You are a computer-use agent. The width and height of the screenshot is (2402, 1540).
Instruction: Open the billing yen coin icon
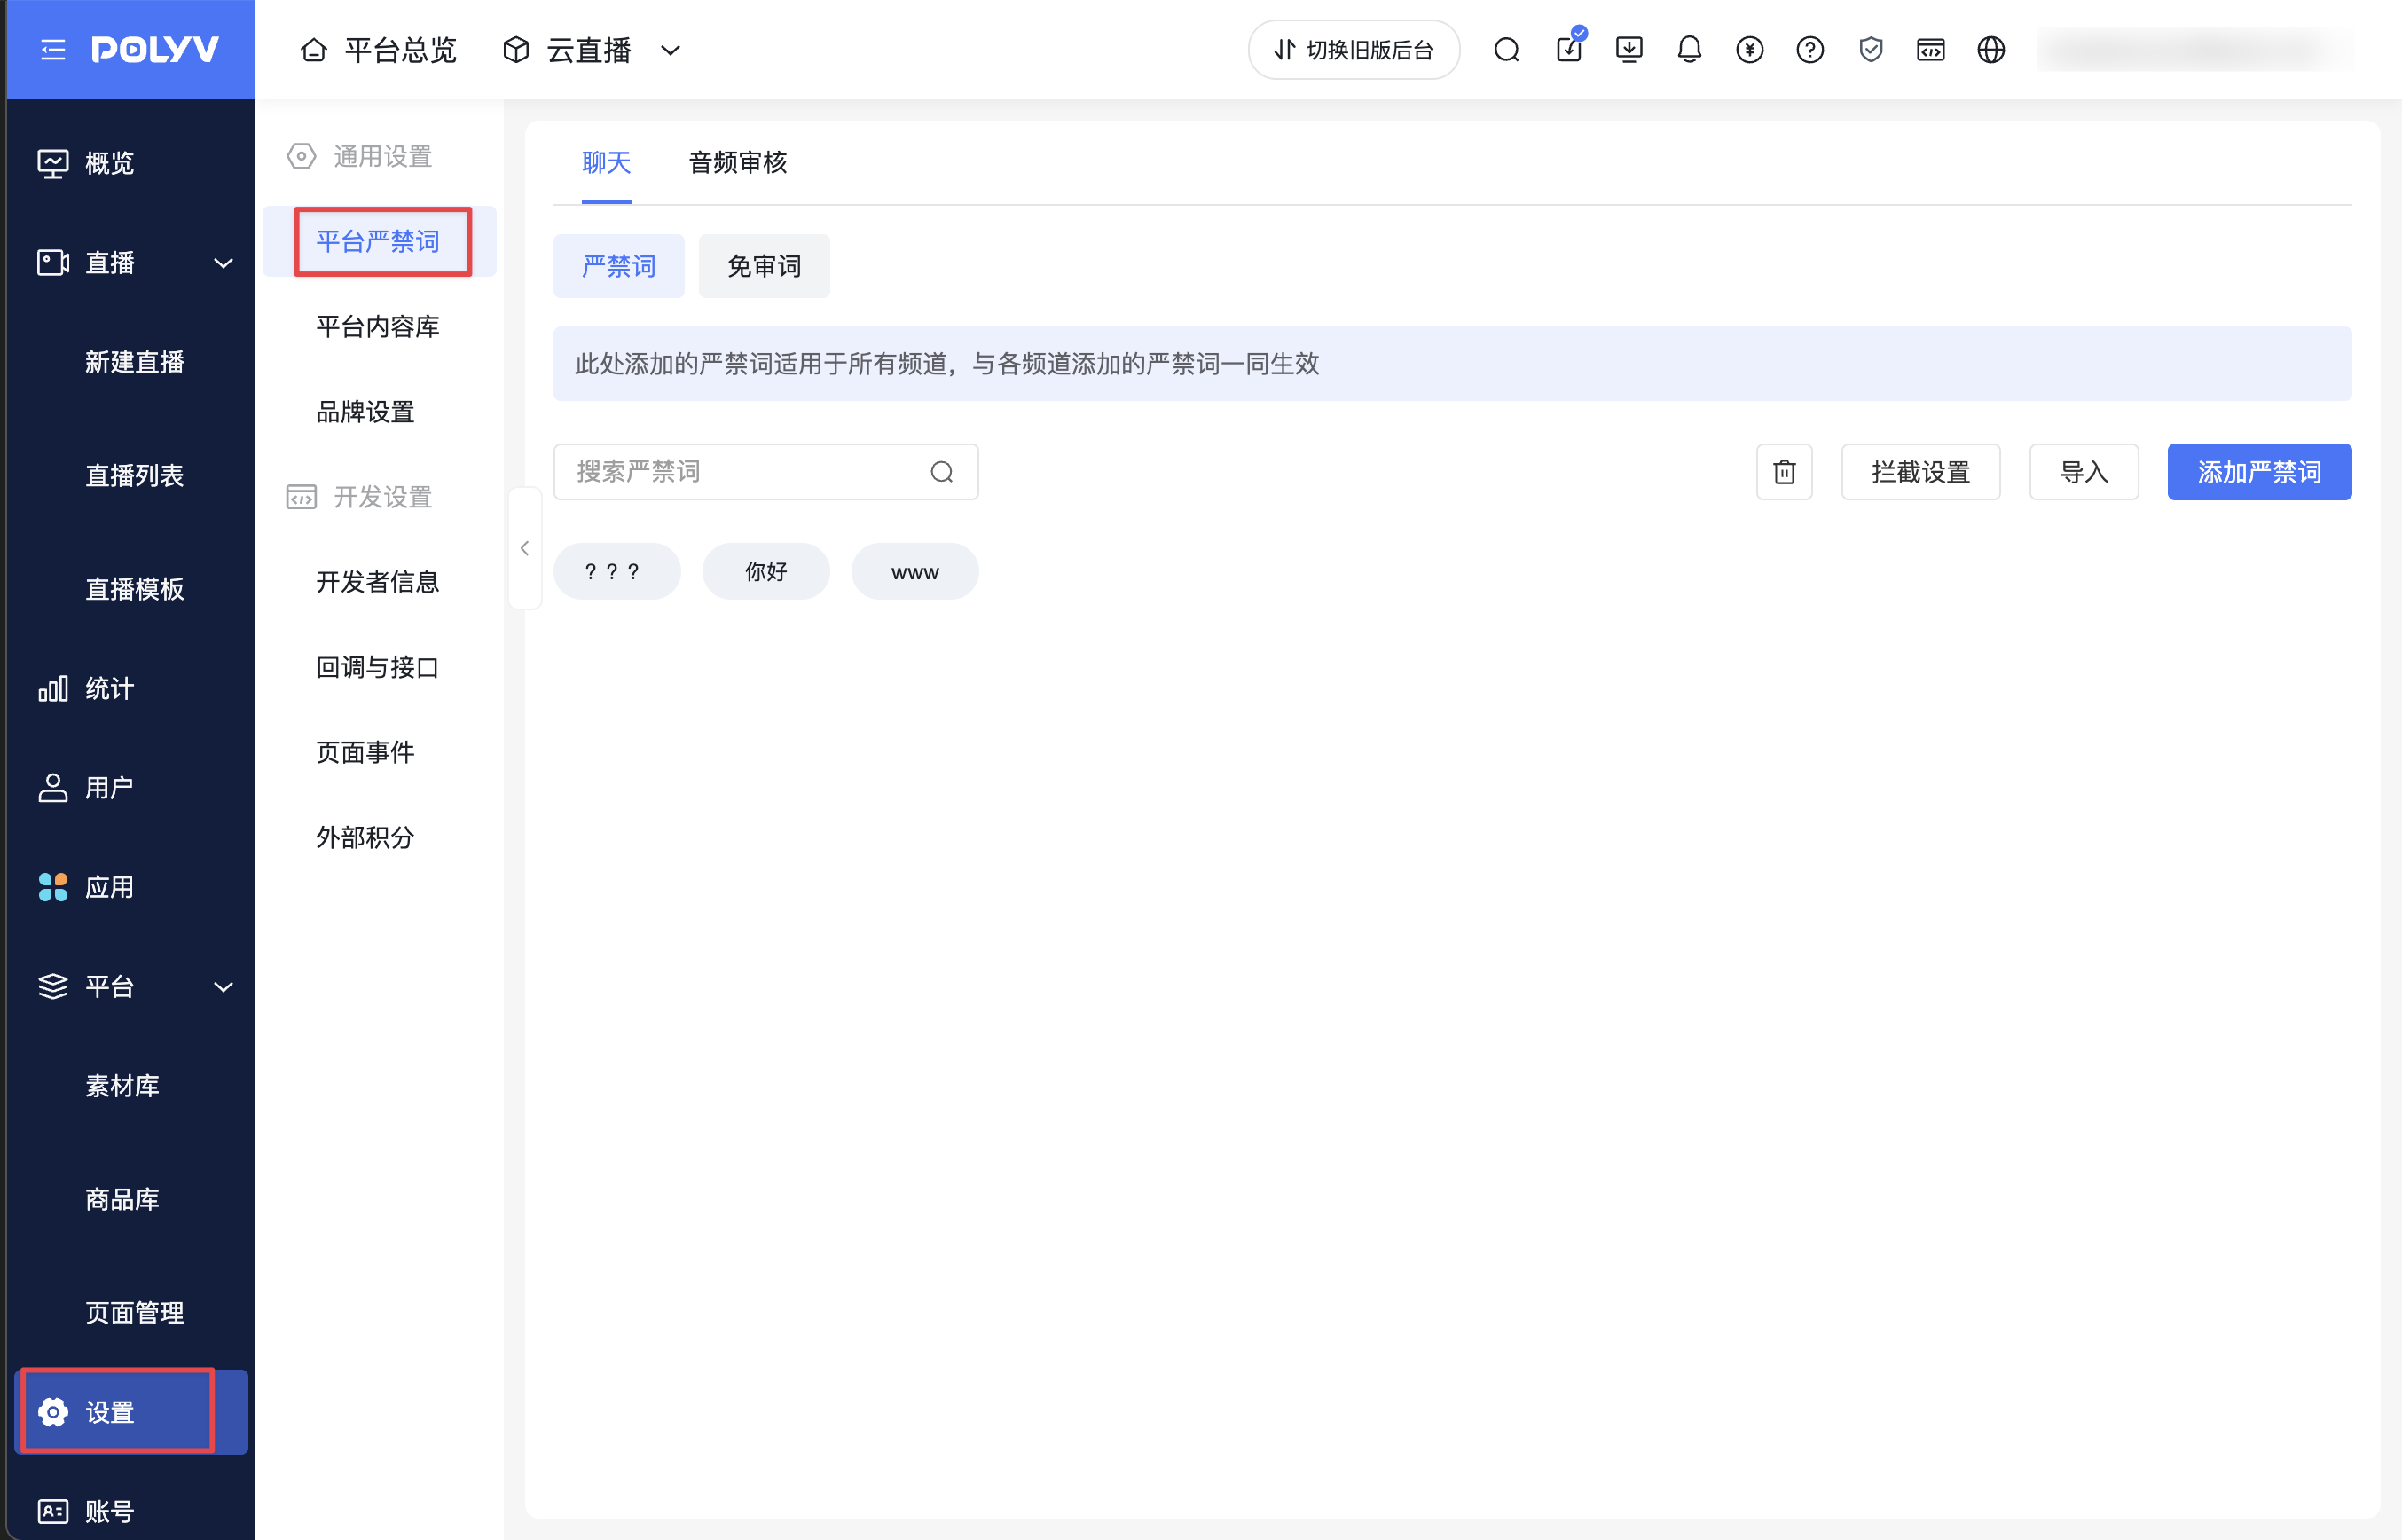tap(1749, 49)
